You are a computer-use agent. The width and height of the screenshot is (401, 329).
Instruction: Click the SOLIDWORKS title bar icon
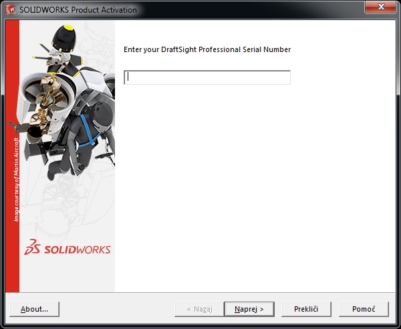point(11,10)
